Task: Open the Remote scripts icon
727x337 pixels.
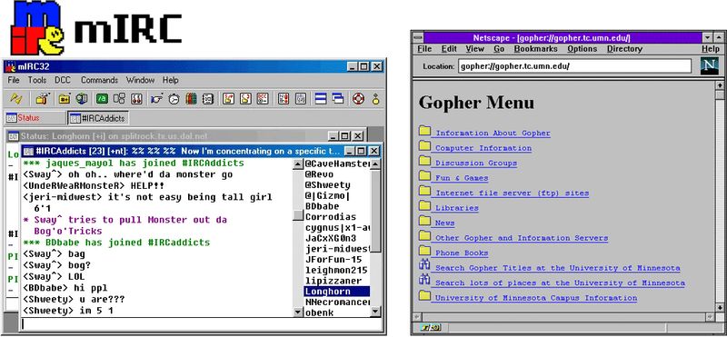Action: pos(136,98)
